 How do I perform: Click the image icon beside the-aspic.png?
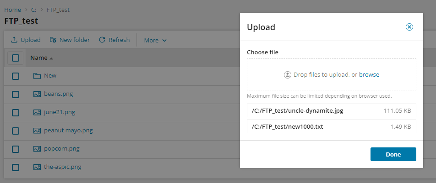37,167
